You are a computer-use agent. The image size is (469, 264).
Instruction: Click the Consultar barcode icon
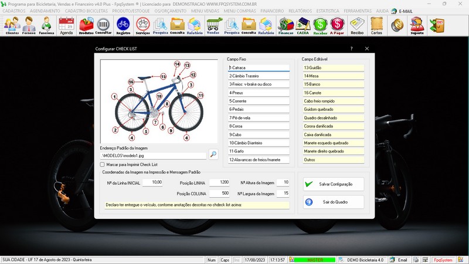(x=104, y=26)
